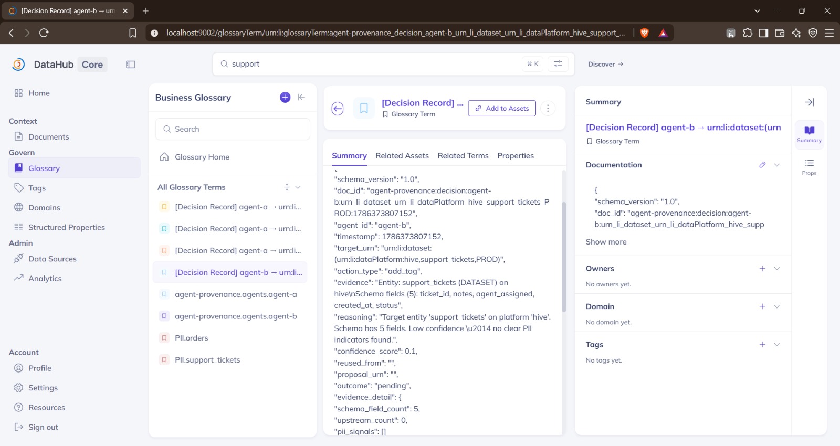840x446 pixels.
Task: Collapse the Tags section chevron
Action: coord(777,345)
